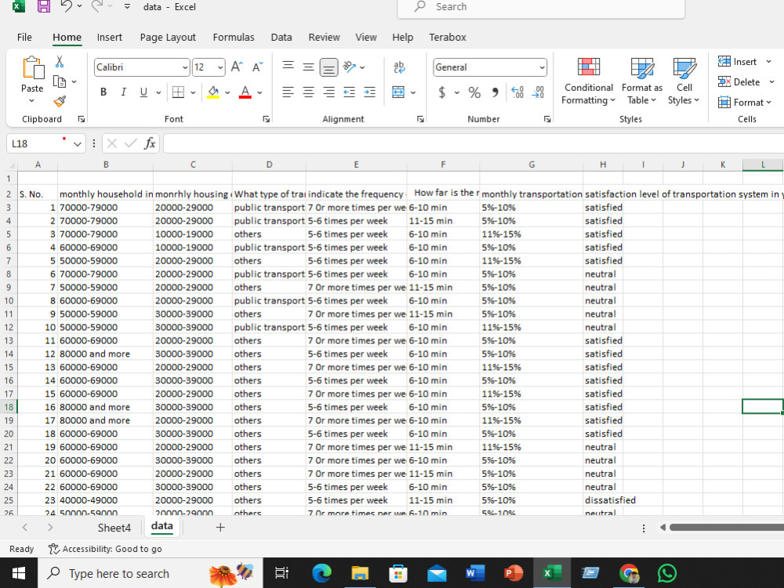Apply red font color
This screenshot has height=588, width=784.
tap(245, 92)
